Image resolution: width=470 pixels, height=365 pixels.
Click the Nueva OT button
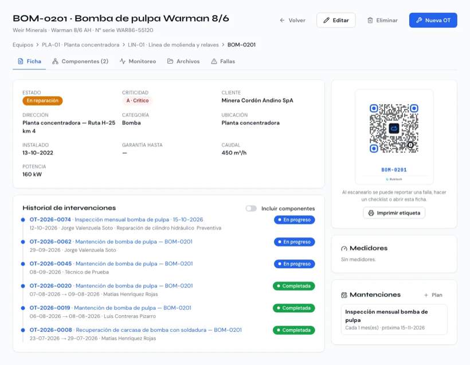click(433, 20)
